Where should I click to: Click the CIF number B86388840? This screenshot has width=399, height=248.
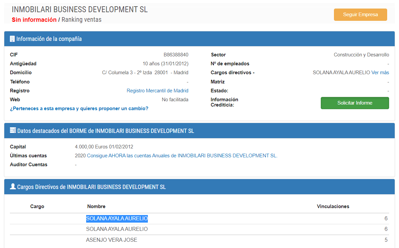point(176,55)
